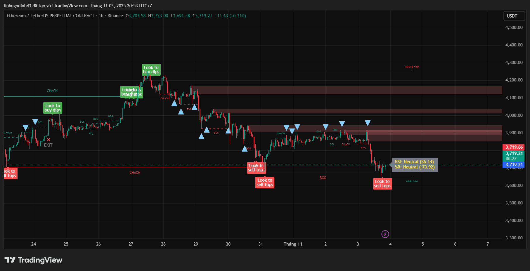Click date 25 on the time axis

coord(66,244)
